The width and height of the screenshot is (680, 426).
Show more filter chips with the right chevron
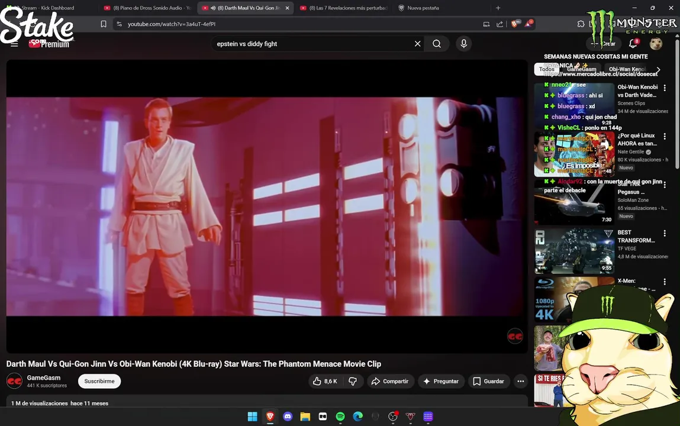click(658, 69)
